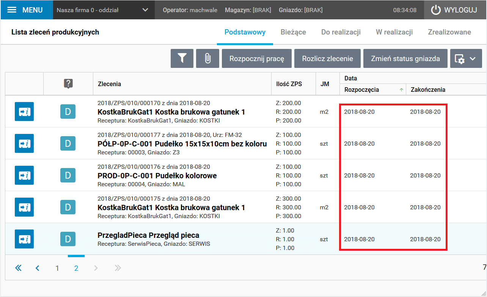The height and width of the screenshot is (297, 487).
Task: Open info for order 2018/ZPS/010/000175
Action: [x=24, y=207]
